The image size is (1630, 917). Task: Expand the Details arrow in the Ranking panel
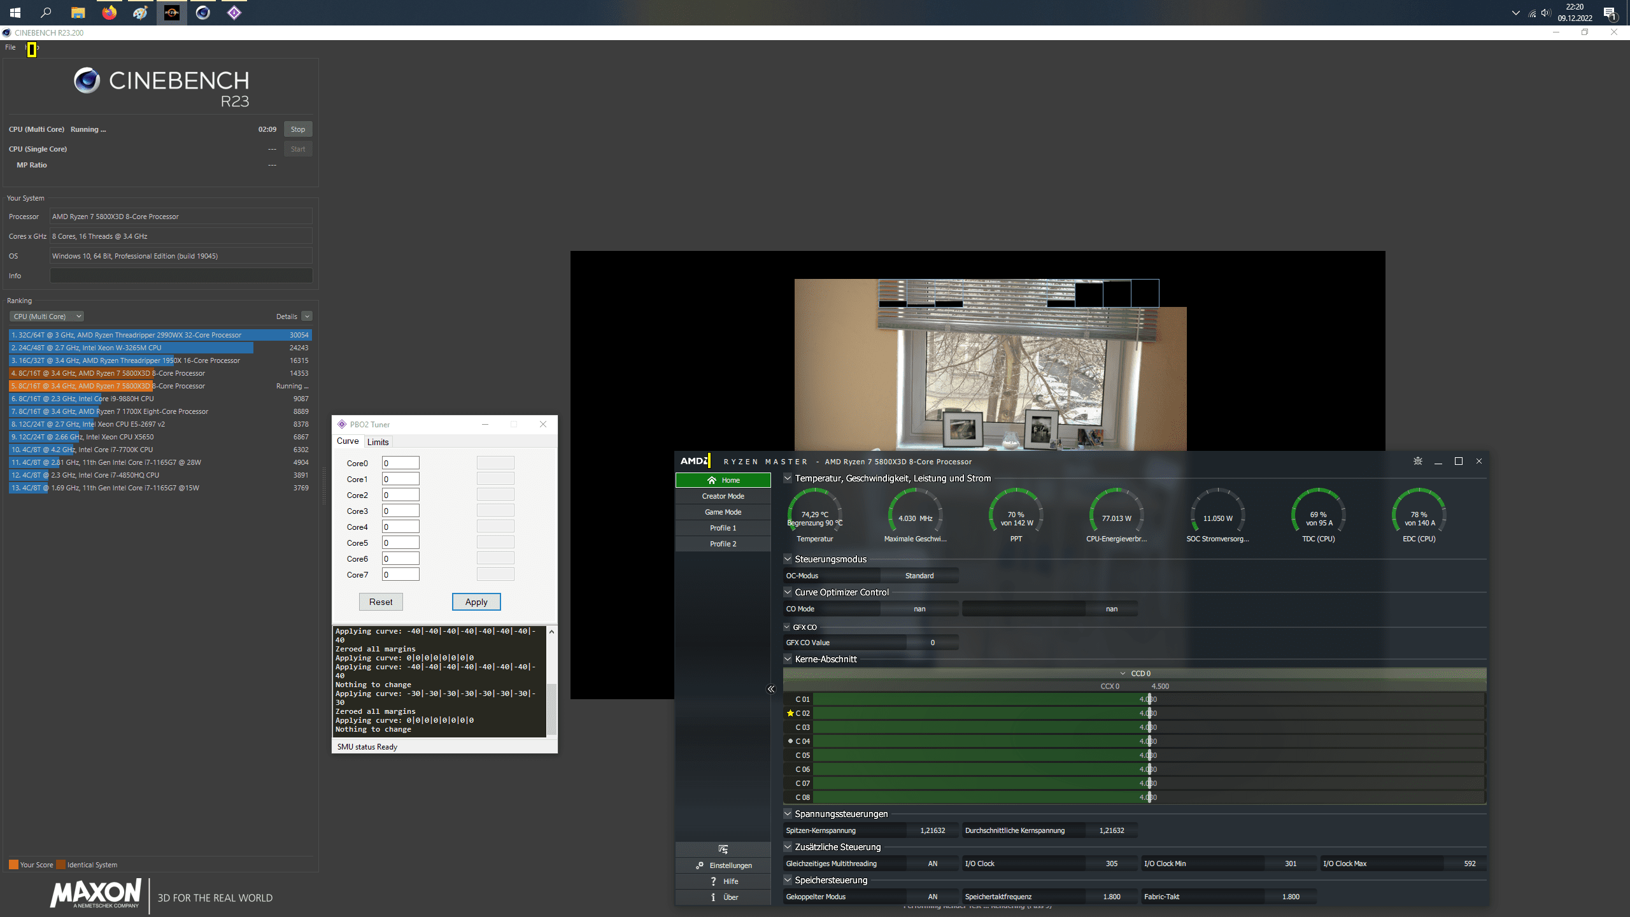click(307, 316)
